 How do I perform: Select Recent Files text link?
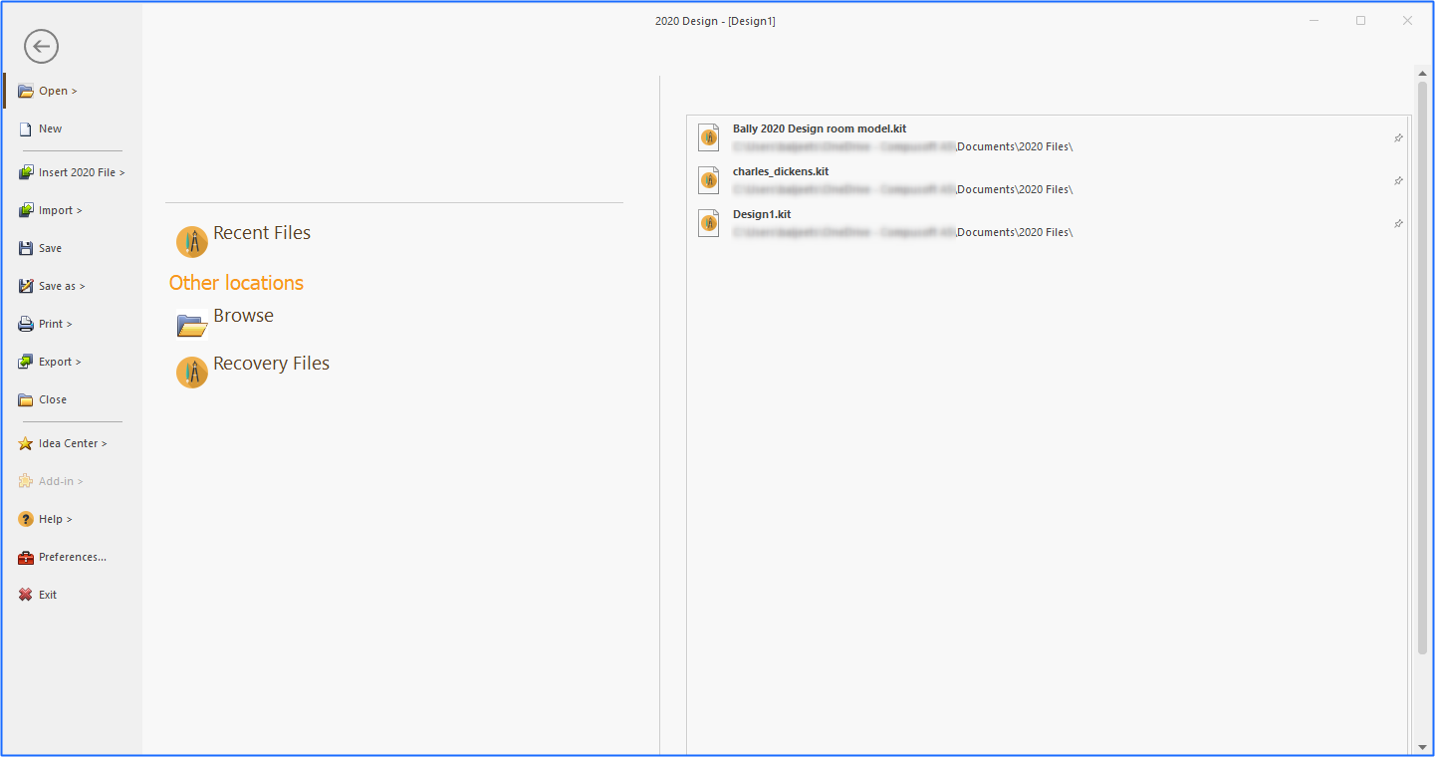click(262, 233)
